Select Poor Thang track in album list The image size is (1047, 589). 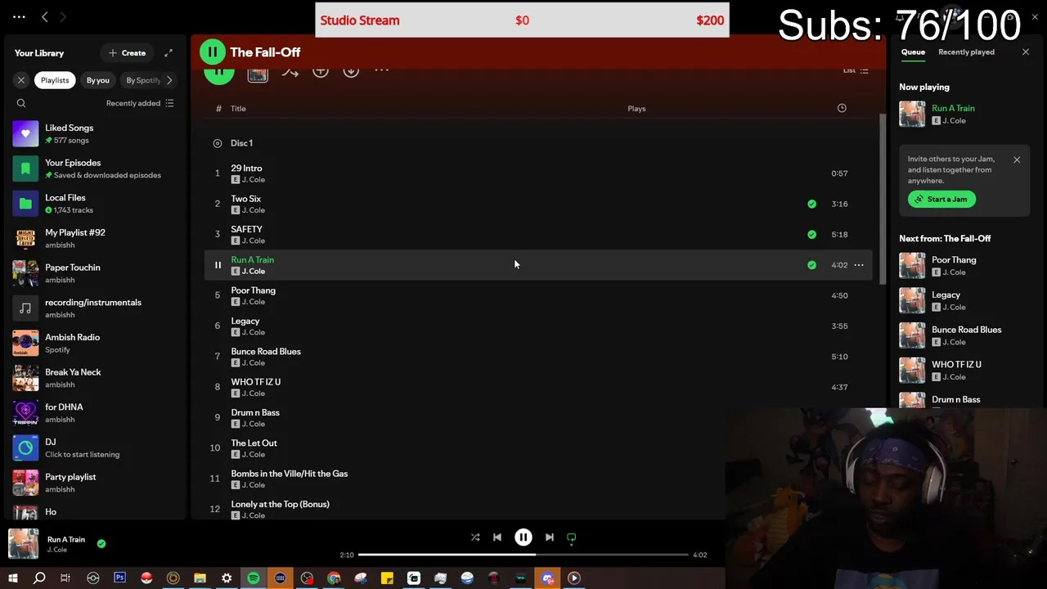(538, 295)
